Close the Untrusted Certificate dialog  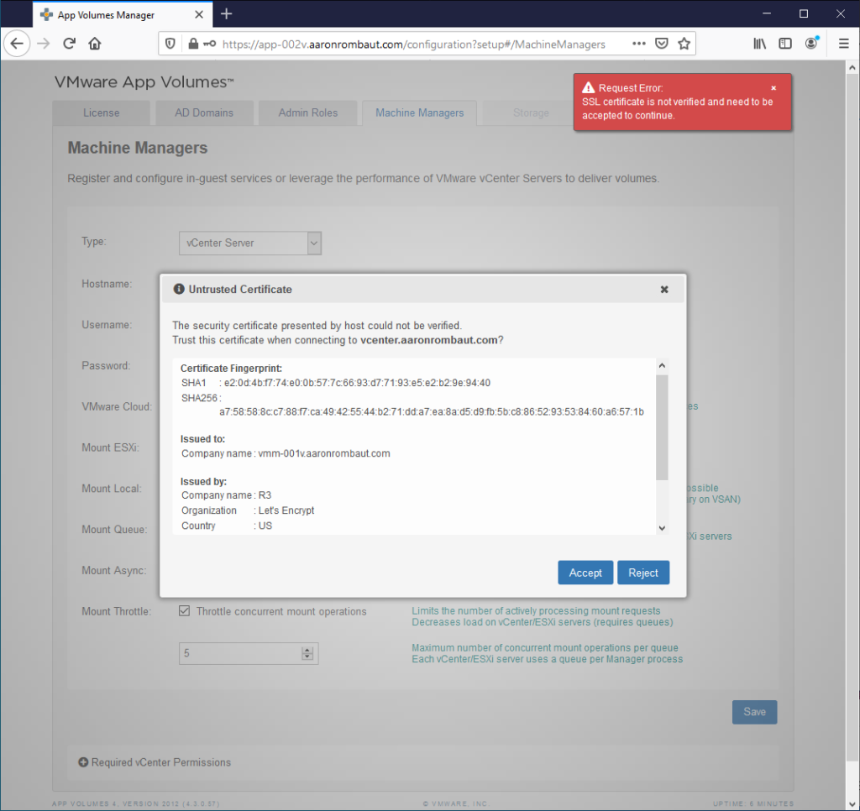click(664, 289)
